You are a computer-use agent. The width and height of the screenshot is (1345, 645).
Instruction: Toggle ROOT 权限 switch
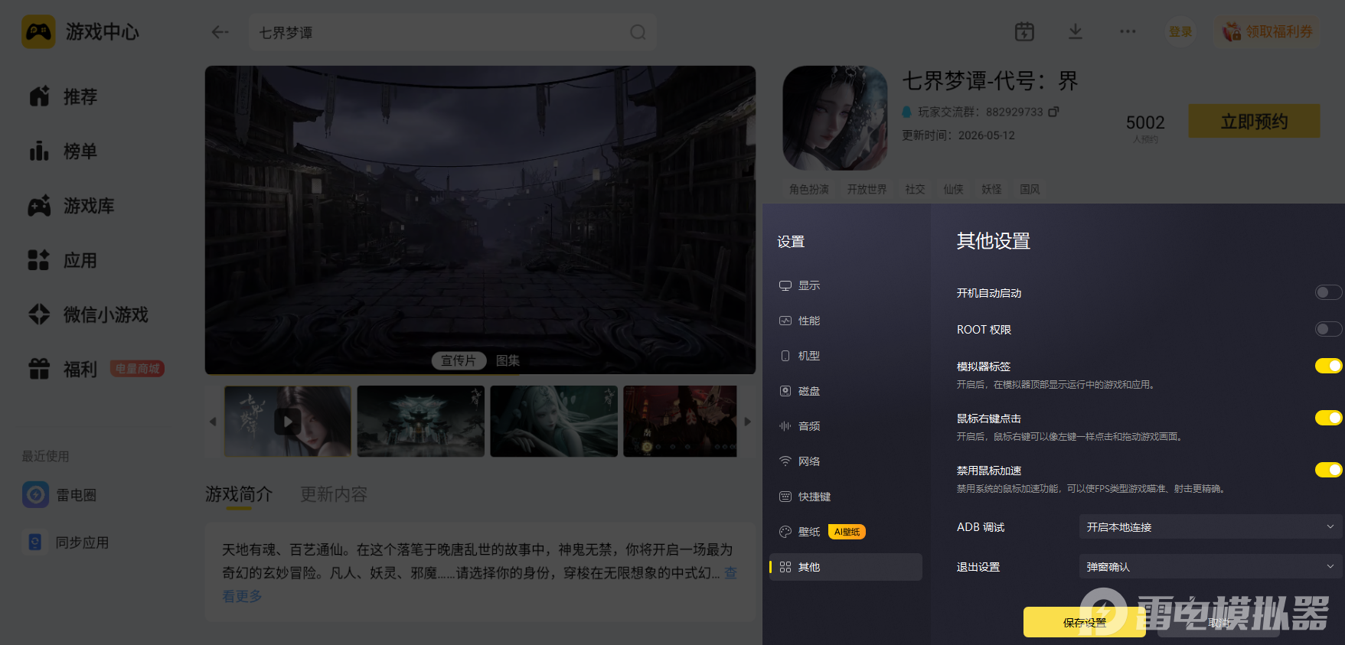1328,329
